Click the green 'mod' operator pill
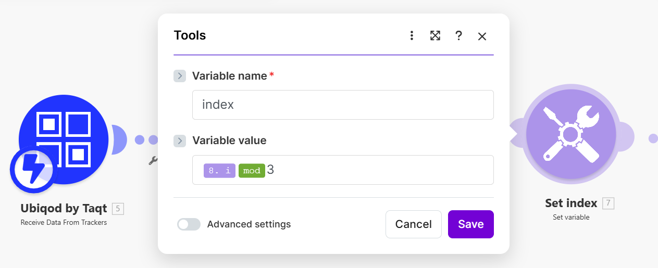The width and height of the screenshot is (658, 268). [x=252, y=170]
